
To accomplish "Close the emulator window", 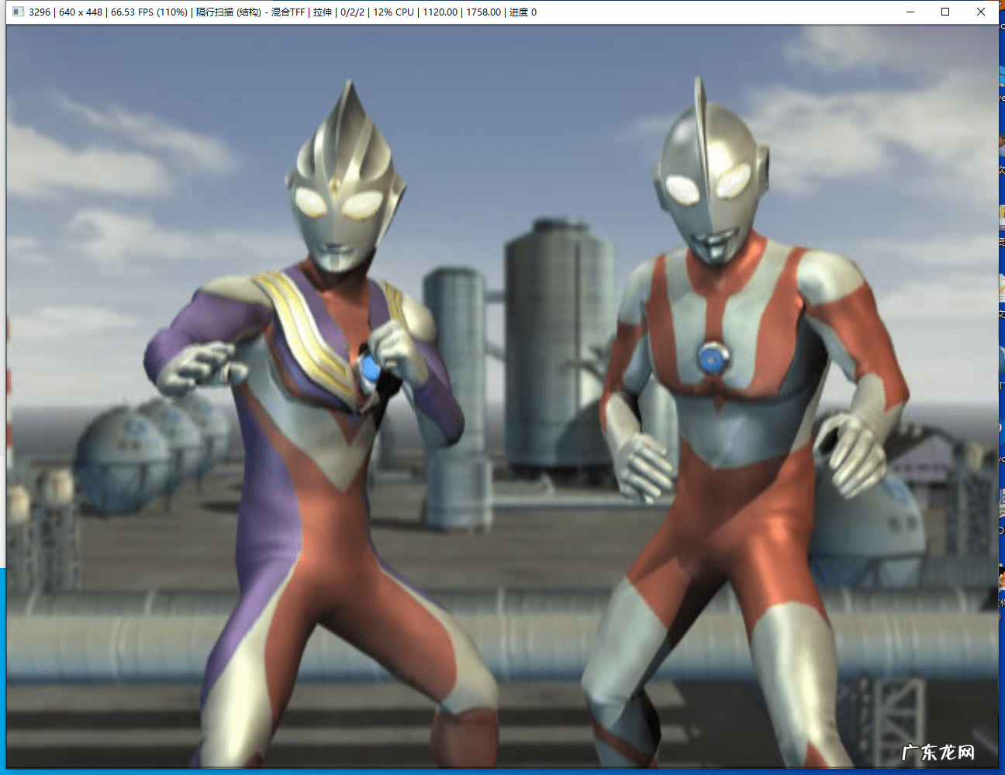I will click(x=981, y=12).
